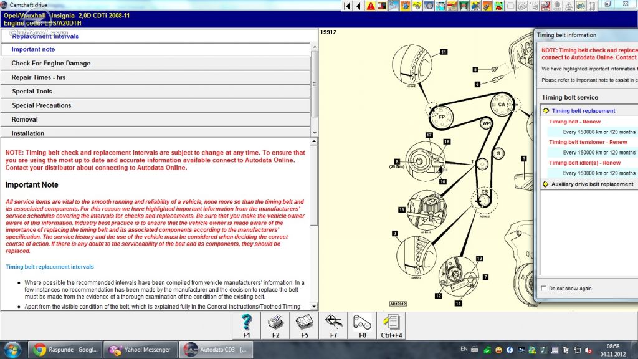This screenshot has height=359, width=638.
Task: Click the FP fuel pump pulley in diagram
Action: 442,117
